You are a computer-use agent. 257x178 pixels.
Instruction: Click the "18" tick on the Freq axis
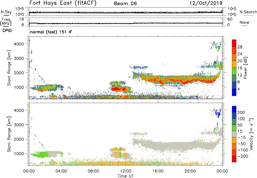(22, 19)
